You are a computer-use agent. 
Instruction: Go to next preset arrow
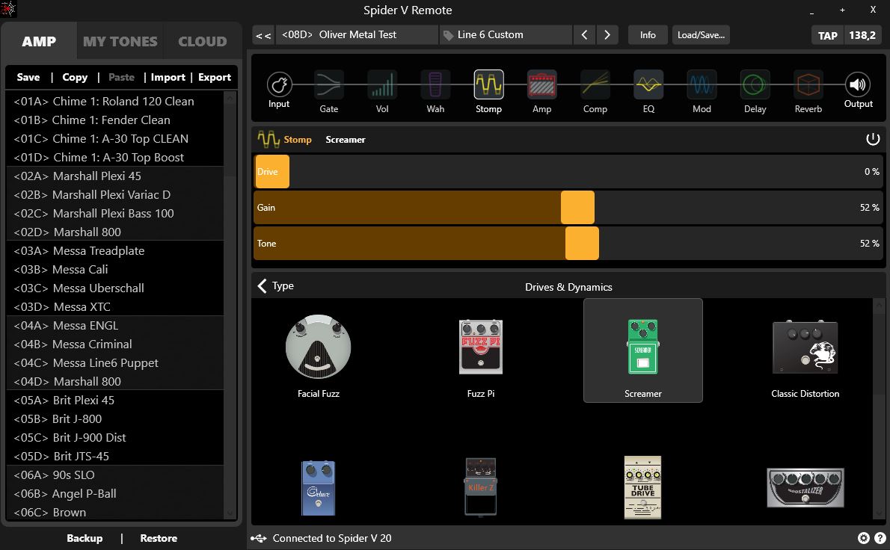tap(607, 35)
